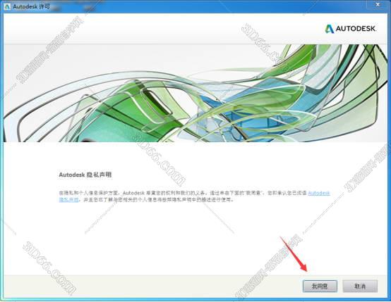
Task: Click the AUTODESK logo in header
Action: click(x=350, y=29)
